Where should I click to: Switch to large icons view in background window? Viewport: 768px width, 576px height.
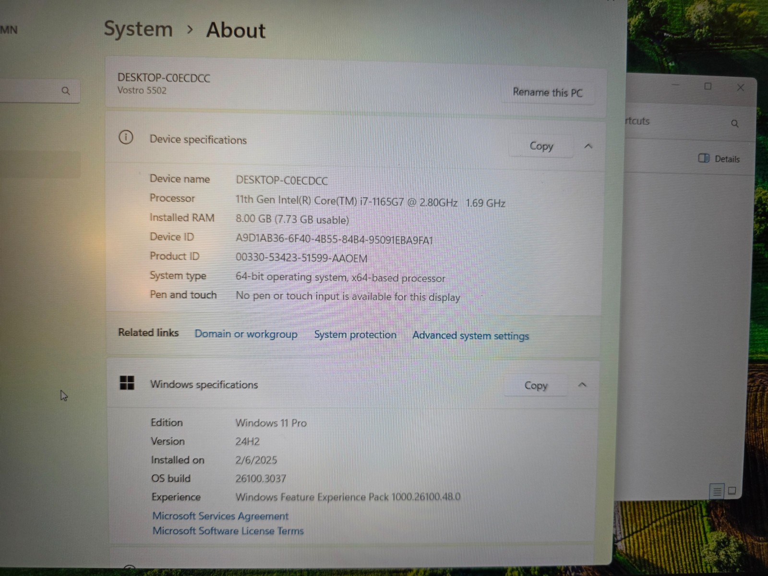coord(732,491)
